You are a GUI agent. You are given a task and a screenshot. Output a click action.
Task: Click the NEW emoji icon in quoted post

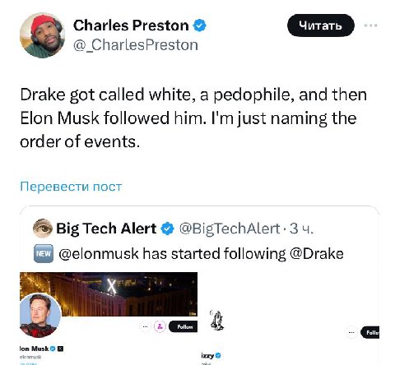[x=44, y=253]
